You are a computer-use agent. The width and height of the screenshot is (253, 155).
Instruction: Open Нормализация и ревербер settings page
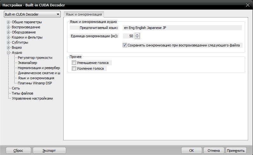coord(39,68)
